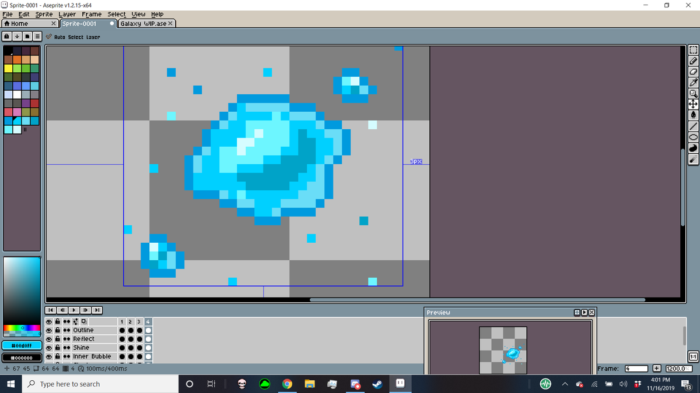Select the Outline layer name

(x=83, y=330)
